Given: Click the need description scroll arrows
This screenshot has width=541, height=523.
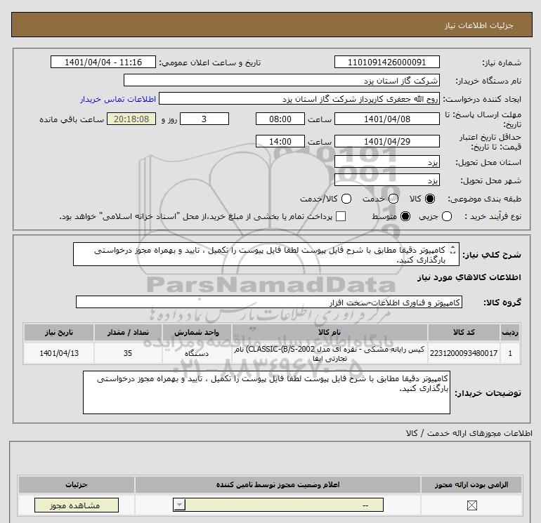Looking at the screenshot, I should point(453,251).
